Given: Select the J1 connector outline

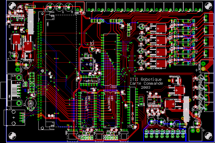Looking at the screenshot, I should [15, 118].
